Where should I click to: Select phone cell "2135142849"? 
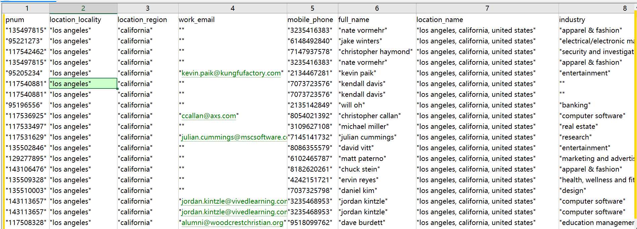(x=312, y=105)
